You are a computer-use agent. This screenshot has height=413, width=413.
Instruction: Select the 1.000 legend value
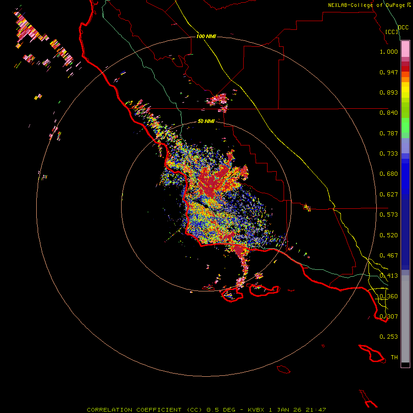(389, 51)
